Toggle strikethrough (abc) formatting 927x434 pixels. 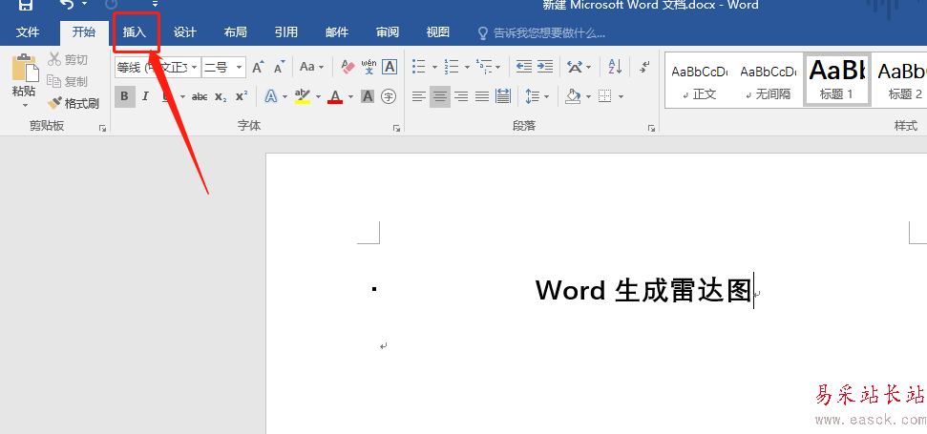(x=200, y=96)
